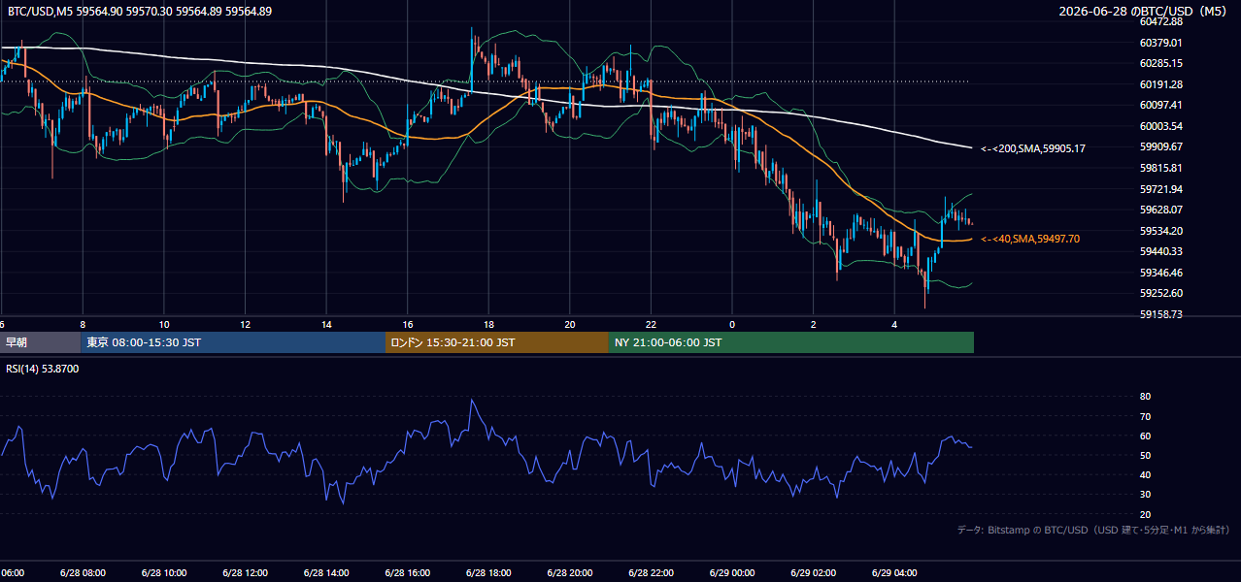Select the ロンドン 15:30-21:00 JST session bar
Viewport: 1241px width, 582px height.
click(x=497, y=342)
